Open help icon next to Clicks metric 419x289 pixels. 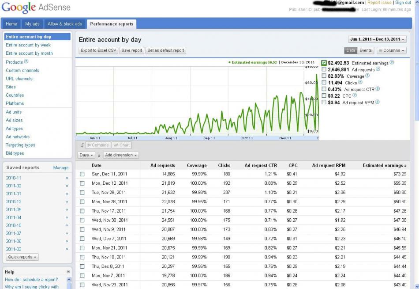click(360, 82)
